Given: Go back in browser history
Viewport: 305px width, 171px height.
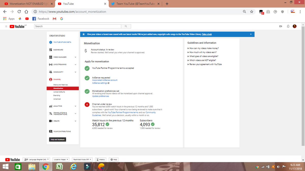Looking at the screenshot, I should click(x=5, y=12).
